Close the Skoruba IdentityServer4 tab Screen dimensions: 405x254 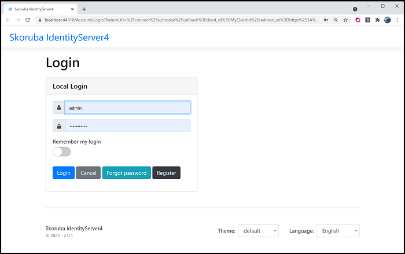(x=72, y=9)
